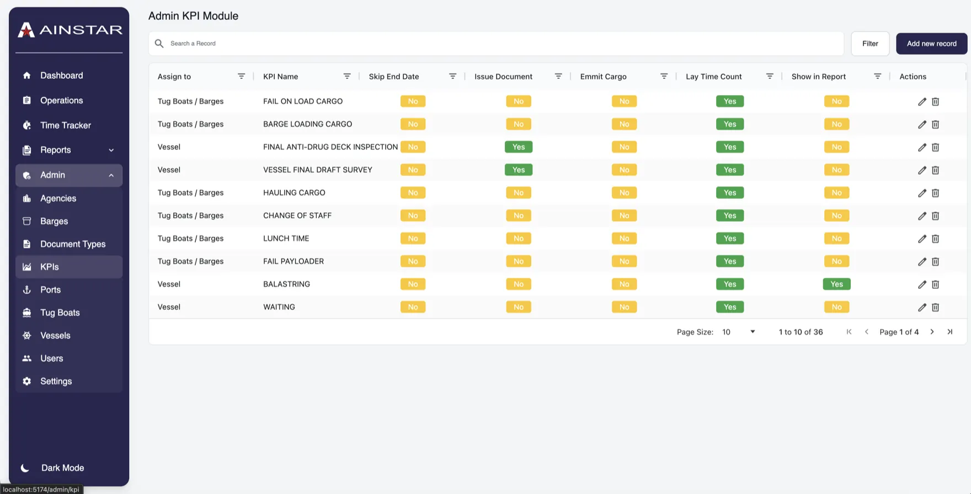Open the Dashboard page

click(69, 76)
